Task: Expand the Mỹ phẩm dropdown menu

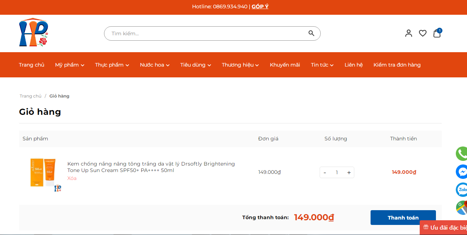Action: coord(70,65)
